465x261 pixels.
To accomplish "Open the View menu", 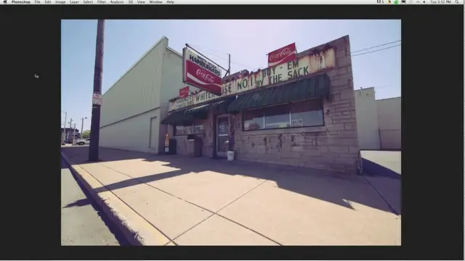I will [x=141, y=1].
